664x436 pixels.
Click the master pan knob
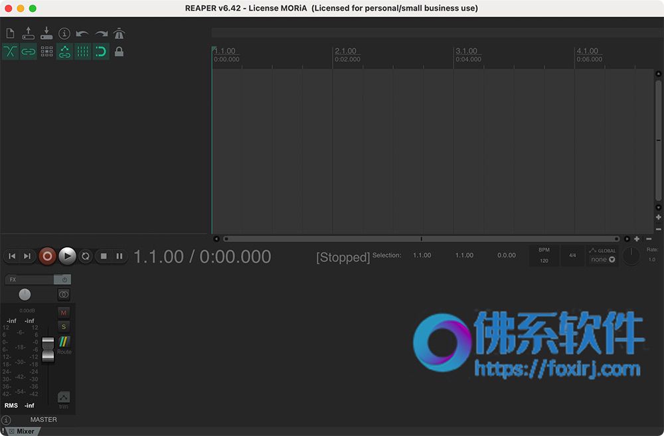(x=25, y=294)
